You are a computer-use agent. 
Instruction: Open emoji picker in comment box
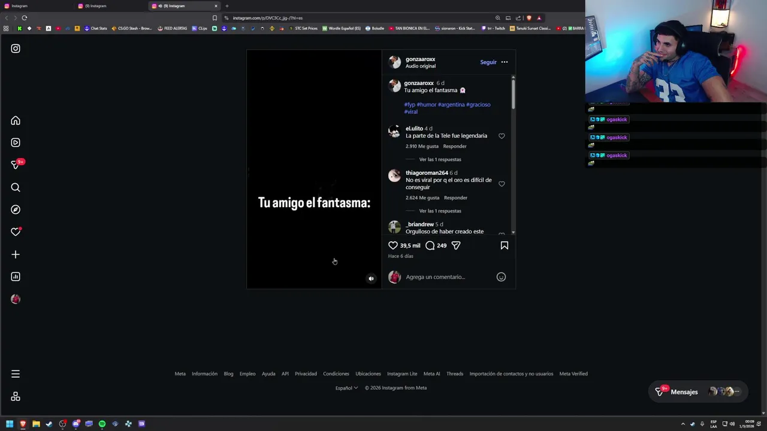pyautogui.click(x=501, y=277)
